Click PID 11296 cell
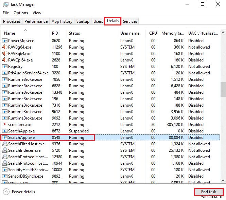 (57, 47)
